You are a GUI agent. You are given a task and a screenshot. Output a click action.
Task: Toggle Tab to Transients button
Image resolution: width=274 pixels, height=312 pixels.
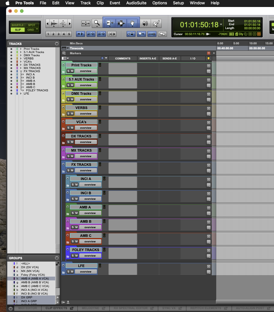point(80,34)
